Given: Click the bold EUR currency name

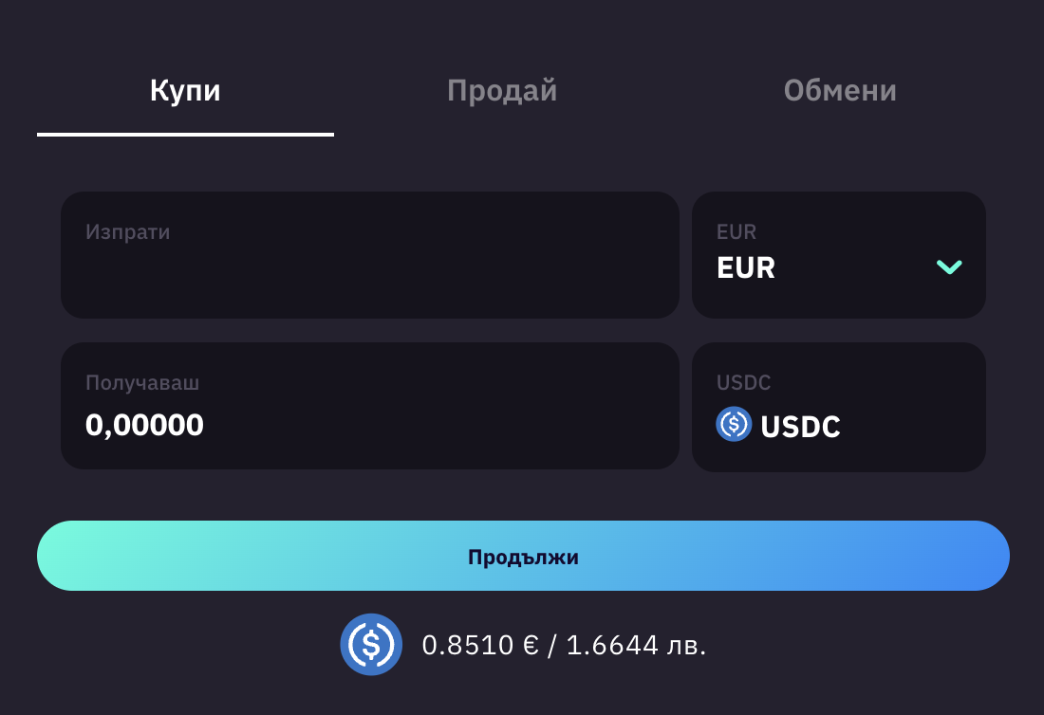Looking at the screenshot, I should [x=746, y=267].
